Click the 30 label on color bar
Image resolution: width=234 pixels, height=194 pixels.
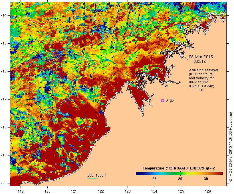click(x=206, y=179)
